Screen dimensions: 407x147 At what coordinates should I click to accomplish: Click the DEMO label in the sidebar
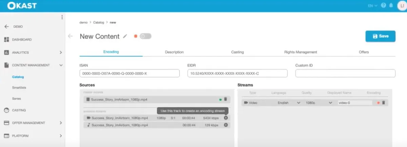18,26
